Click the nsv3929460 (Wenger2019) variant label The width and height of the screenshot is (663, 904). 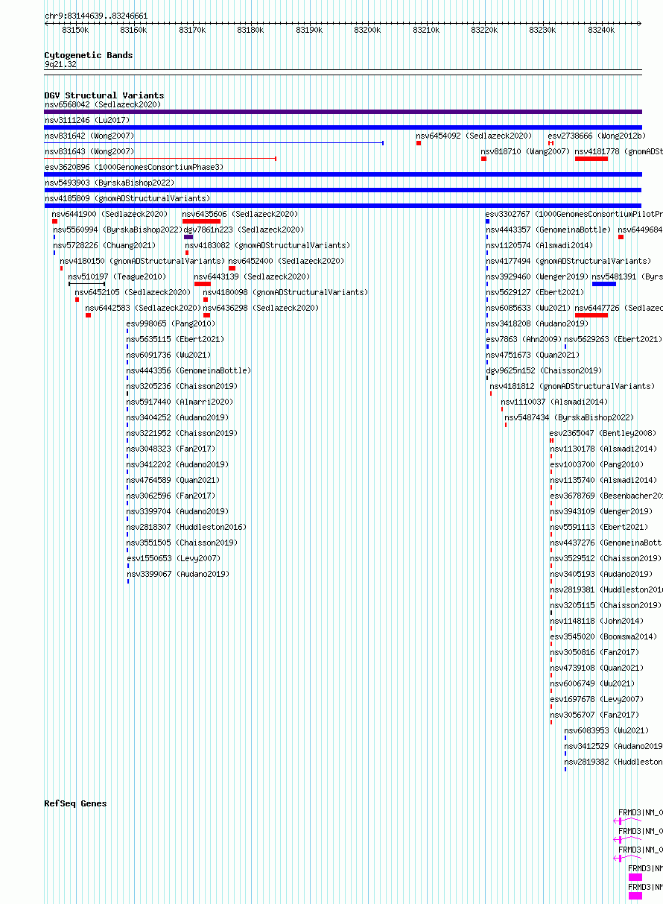click(x=537, y=277)
